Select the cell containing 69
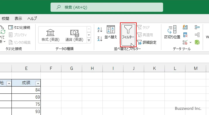209x115 pixels. coord(26,97)
